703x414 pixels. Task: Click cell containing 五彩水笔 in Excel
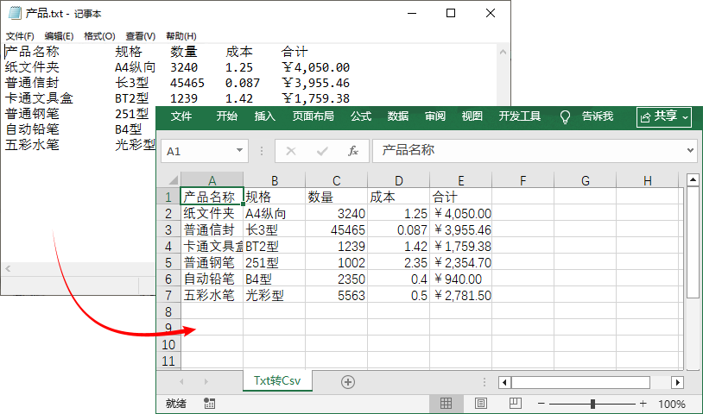212,295
